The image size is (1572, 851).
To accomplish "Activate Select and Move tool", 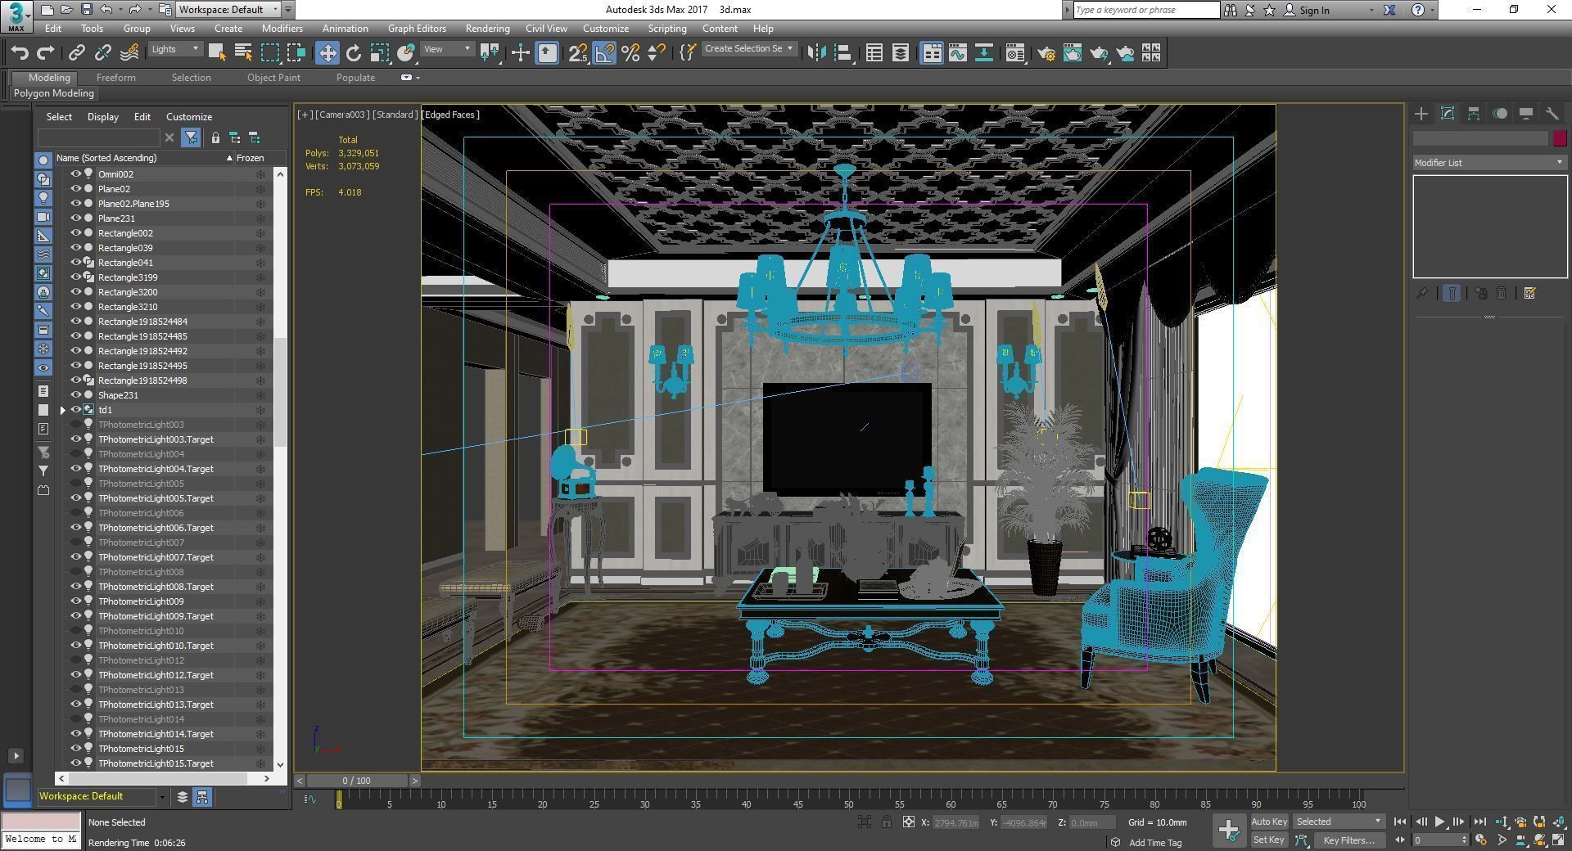I will (x=327, y=53).
